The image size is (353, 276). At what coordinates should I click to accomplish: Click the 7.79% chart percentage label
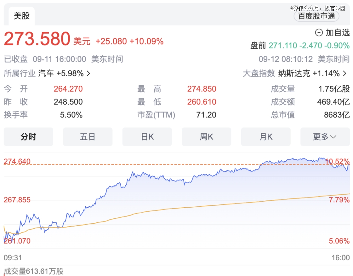pos(339,200)
